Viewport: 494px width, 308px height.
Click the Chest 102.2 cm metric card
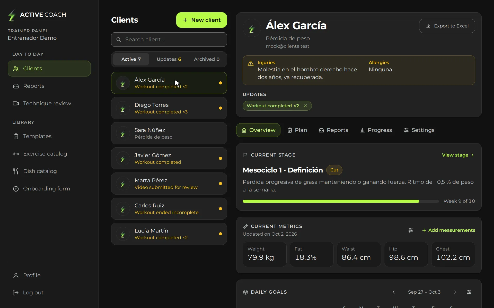pyautogui.click(x=453, y=254)
